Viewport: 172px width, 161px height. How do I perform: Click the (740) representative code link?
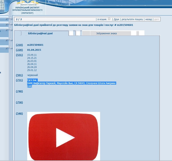click(x=19, y=91)
